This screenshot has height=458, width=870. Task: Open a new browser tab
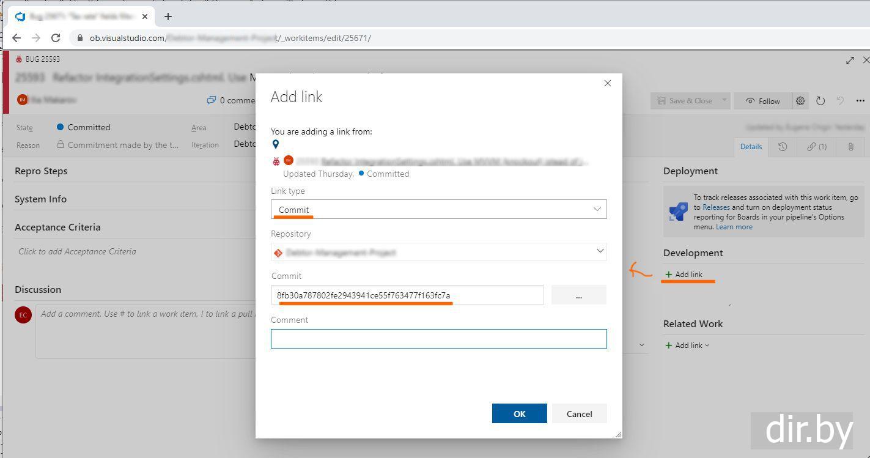tap(168, 17)
